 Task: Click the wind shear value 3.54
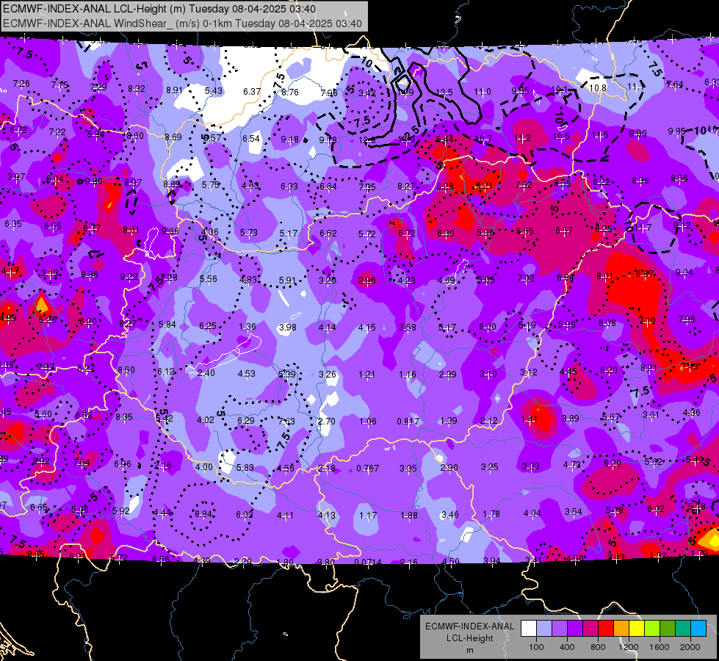pyautogui.click(x=574, y=512)
